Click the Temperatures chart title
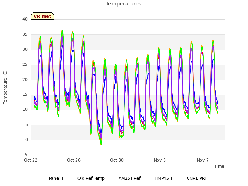The image size is (248, 186). point(124,4)
